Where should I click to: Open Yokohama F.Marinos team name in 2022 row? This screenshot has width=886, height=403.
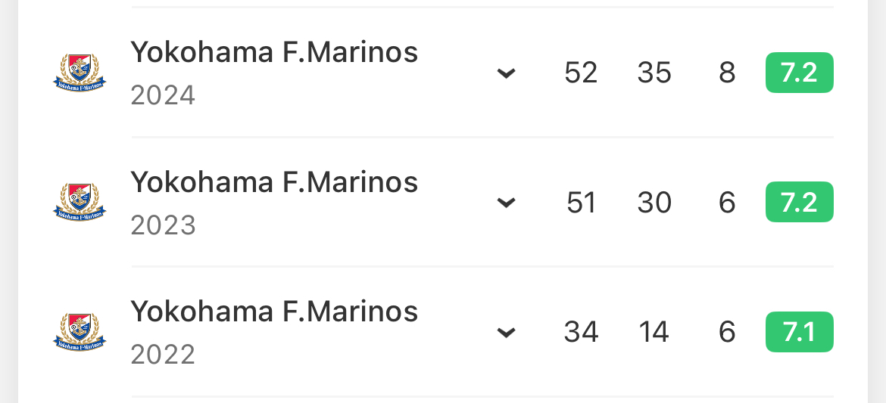click(x=274, y=312)
